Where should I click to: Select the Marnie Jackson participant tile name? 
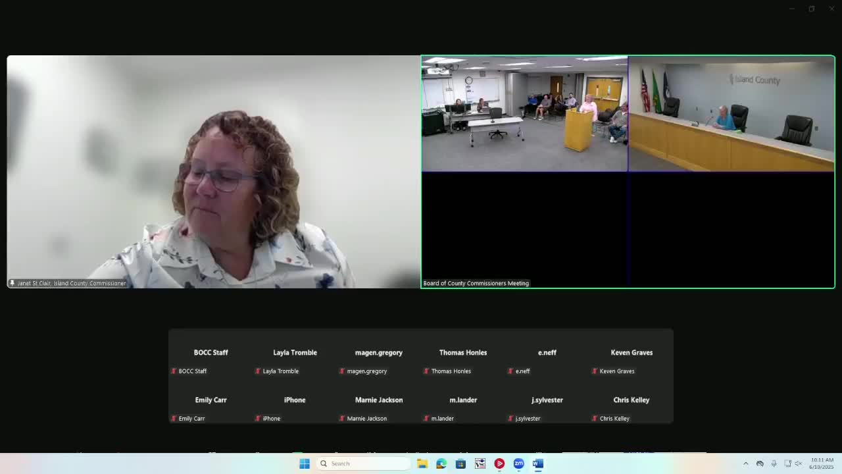click(x=379, y=400)
